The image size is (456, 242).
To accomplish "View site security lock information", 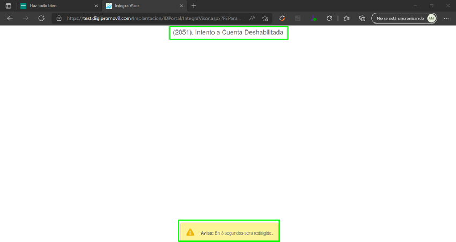I will coord(59,18).
